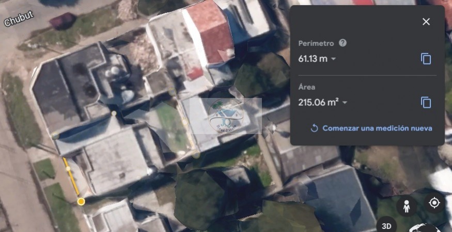Image resolution: width=452 pixels, height=232 pixels.
Task: Click the 215.06 m² area value
Action: pos(318,102)
